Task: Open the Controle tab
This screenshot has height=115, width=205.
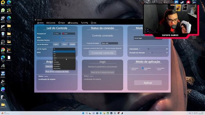Action: pyautogui.click(x=51, y=23)
